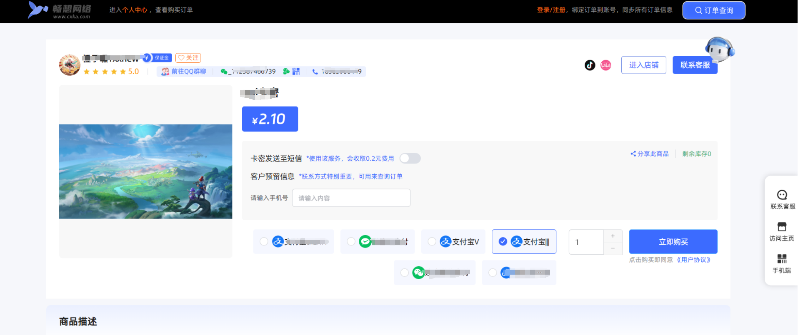The image size is (798, 335).
Task: Select the first Alipay payment radio option
Action: pyautogui.click(x=293, y=242)
